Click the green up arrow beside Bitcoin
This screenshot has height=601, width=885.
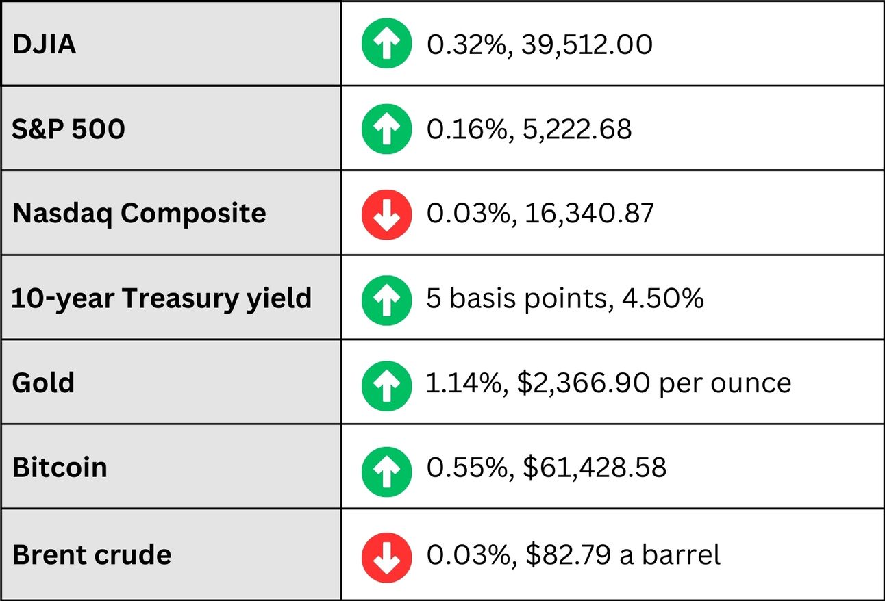(x=386, y=468)
